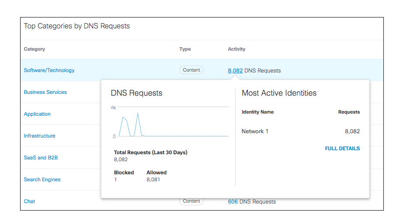Viewport: 393px width, 218px height.
Task: Open FULL DETAILS in the popup
Action: tap(342, 149)
